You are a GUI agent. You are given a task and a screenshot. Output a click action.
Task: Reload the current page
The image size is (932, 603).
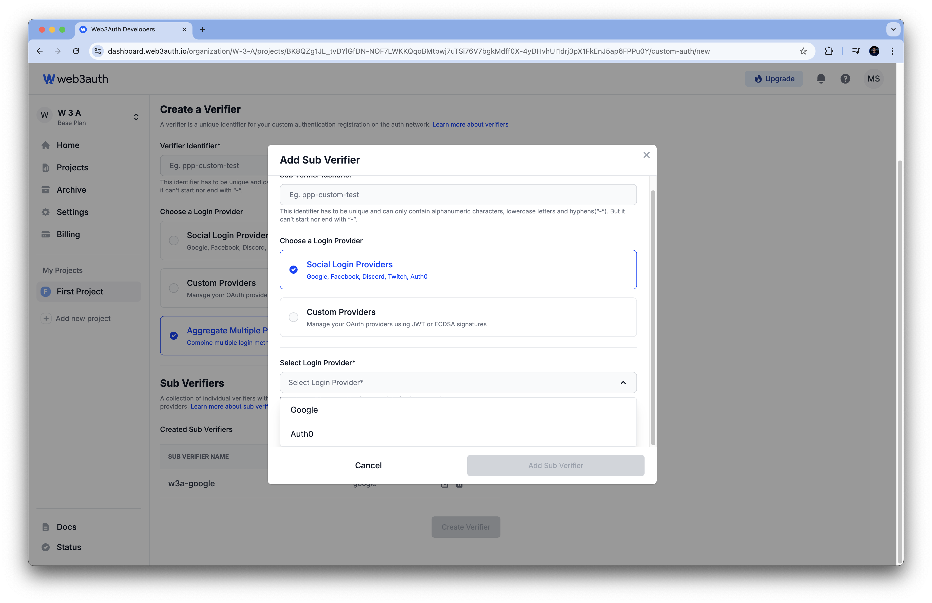coord(76,51)
